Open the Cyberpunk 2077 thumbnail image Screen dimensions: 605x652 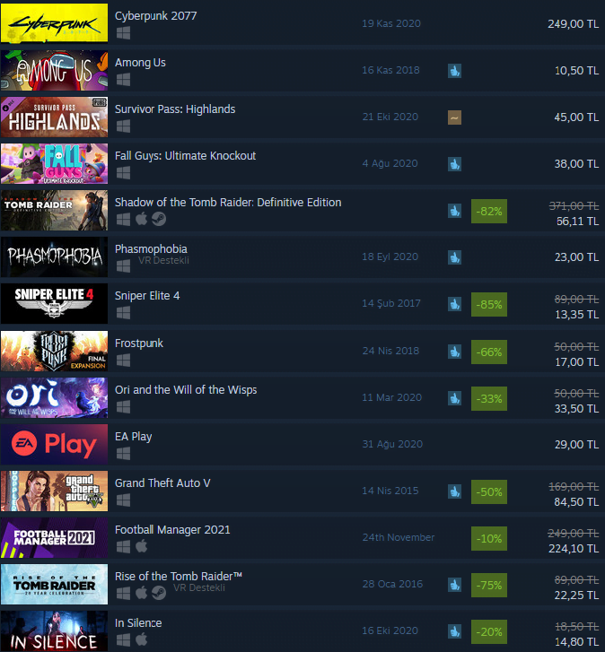pyautogui.click(x=54, y=23)
